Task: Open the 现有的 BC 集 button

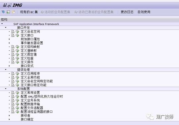Action: (29, 12)
